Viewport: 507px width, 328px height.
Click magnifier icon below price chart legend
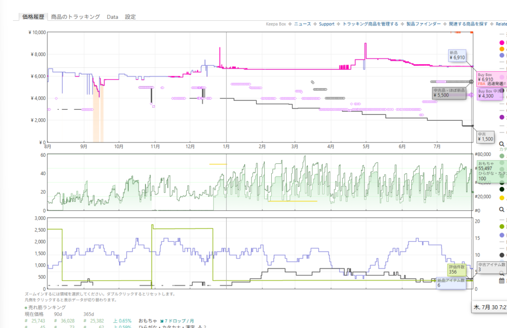(502, 144)
